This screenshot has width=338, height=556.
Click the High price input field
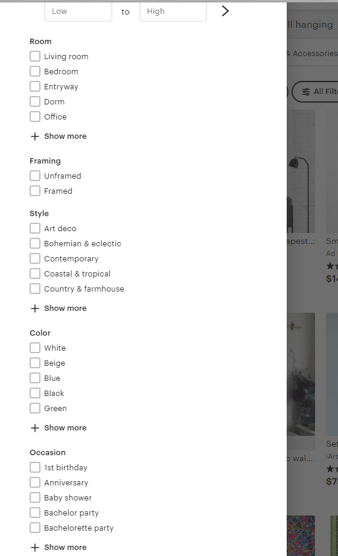pos(173,11)
